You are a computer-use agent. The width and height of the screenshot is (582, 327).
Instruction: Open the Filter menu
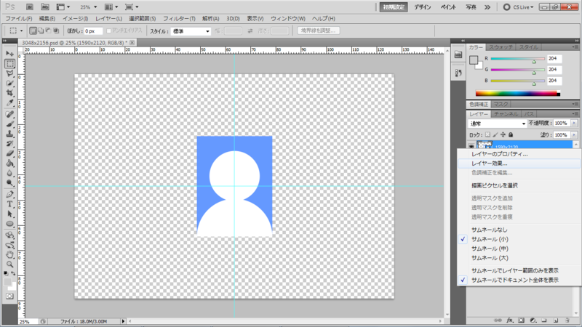coord(179,19)
